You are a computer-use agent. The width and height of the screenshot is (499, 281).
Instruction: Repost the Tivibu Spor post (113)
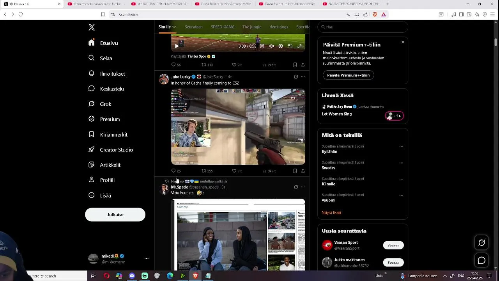coord(207,65)
